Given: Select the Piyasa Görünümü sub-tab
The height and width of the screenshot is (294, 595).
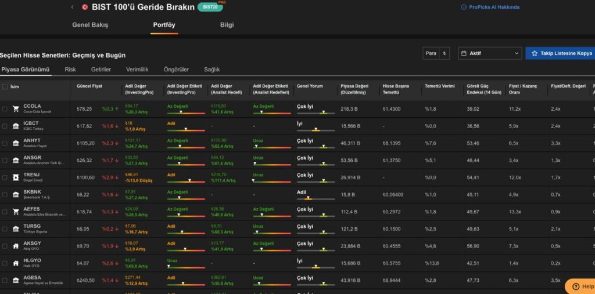Looking at the screenshot, I should (x=25, y=70).
